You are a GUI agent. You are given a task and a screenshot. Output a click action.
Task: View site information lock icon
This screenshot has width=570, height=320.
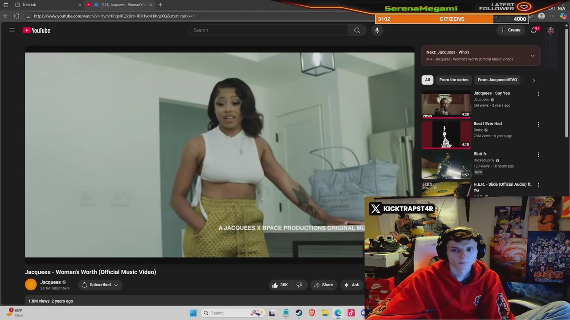(28, 16)
